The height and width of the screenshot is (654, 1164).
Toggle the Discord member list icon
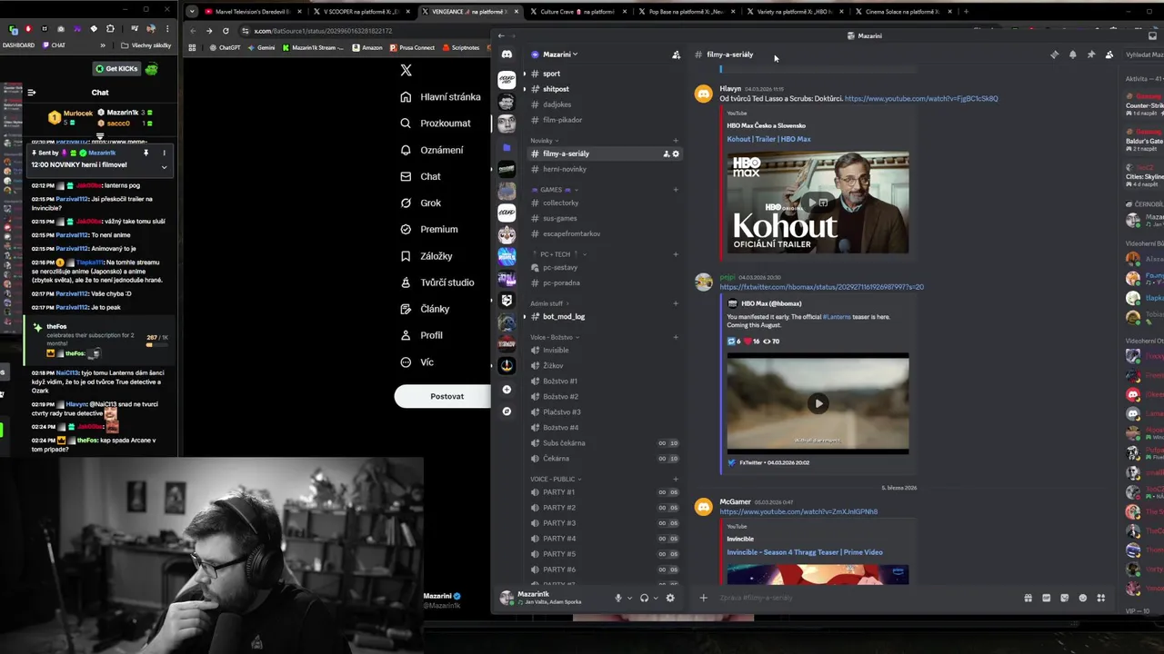pos(1109,54)
